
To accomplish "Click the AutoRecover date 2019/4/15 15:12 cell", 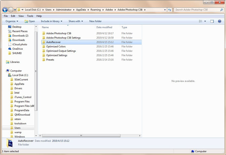I will coord(105,42).
